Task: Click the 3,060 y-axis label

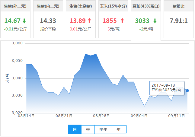Action: (17, 43)
